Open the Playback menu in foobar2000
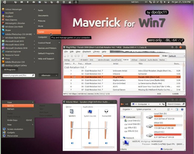This screenshot has height=154, width=194. (87, 51)
